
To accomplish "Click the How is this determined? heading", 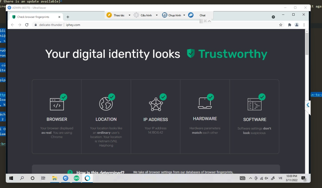I will pos(100,173).
